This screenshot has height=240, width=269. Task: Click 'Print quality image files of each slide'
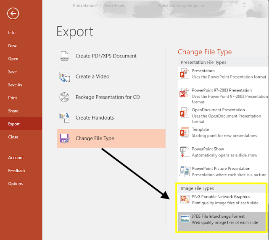click(x=225, y=203)
